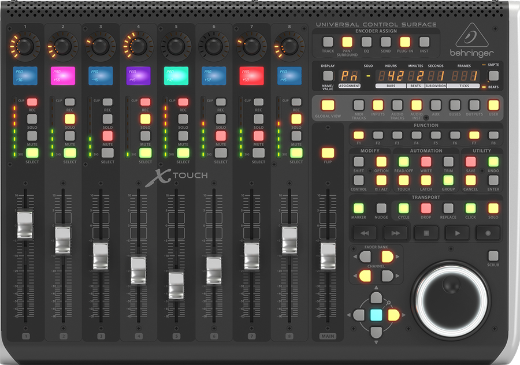Click the channel 5 fader cap

(x=176, y=285)
